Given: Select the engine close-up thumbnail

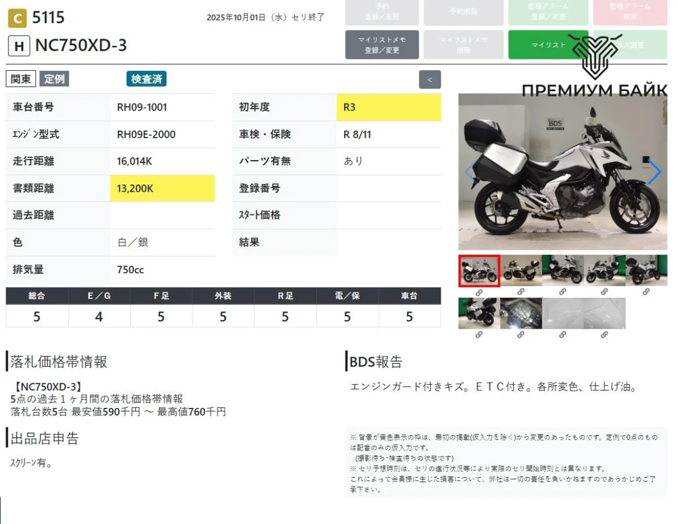Looking at the screenshot, I should (x=521, y=313).
